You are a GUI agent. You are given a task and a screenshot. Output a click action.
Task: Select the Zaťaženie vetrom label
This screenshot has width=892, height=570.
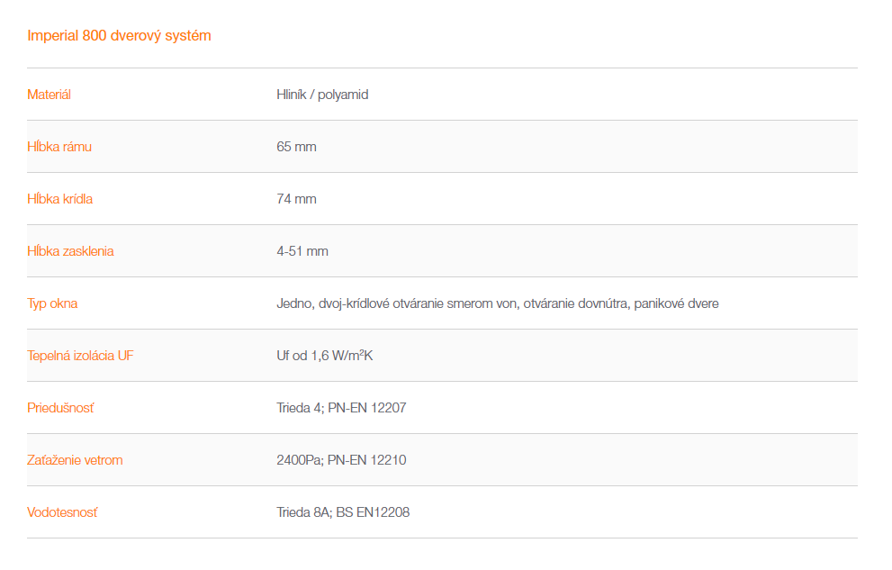click(x=75, y=460)
